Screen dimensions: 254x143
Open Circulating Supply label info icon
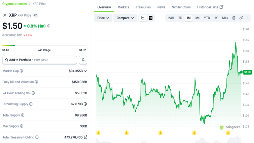pos(31,104)
